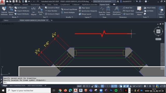
Task: Open URL Options in Web panel
Action: click(x=161, y=11)
